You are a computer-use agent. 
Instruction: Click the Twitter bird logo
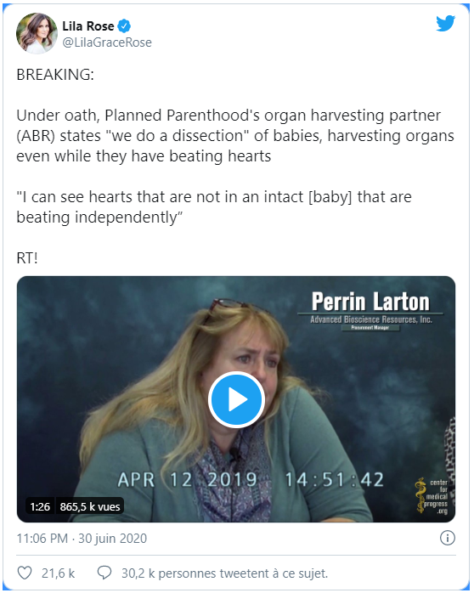click(445, 24)
